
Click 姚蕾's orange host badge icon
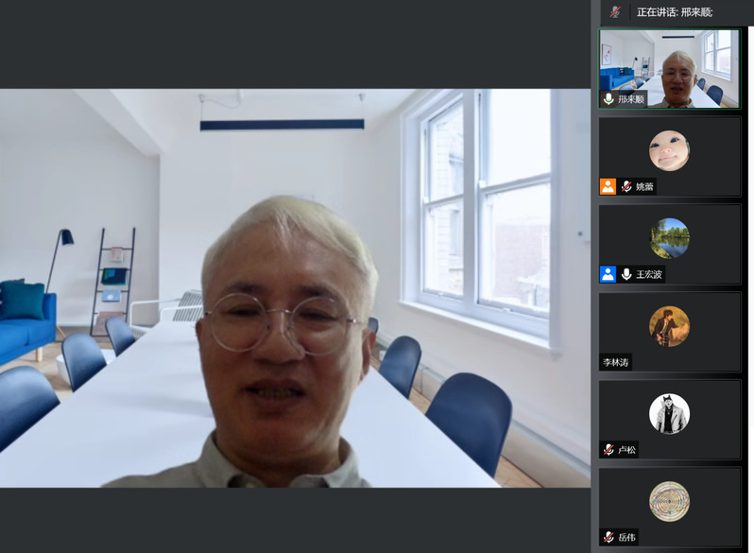[x=608, y=186]
